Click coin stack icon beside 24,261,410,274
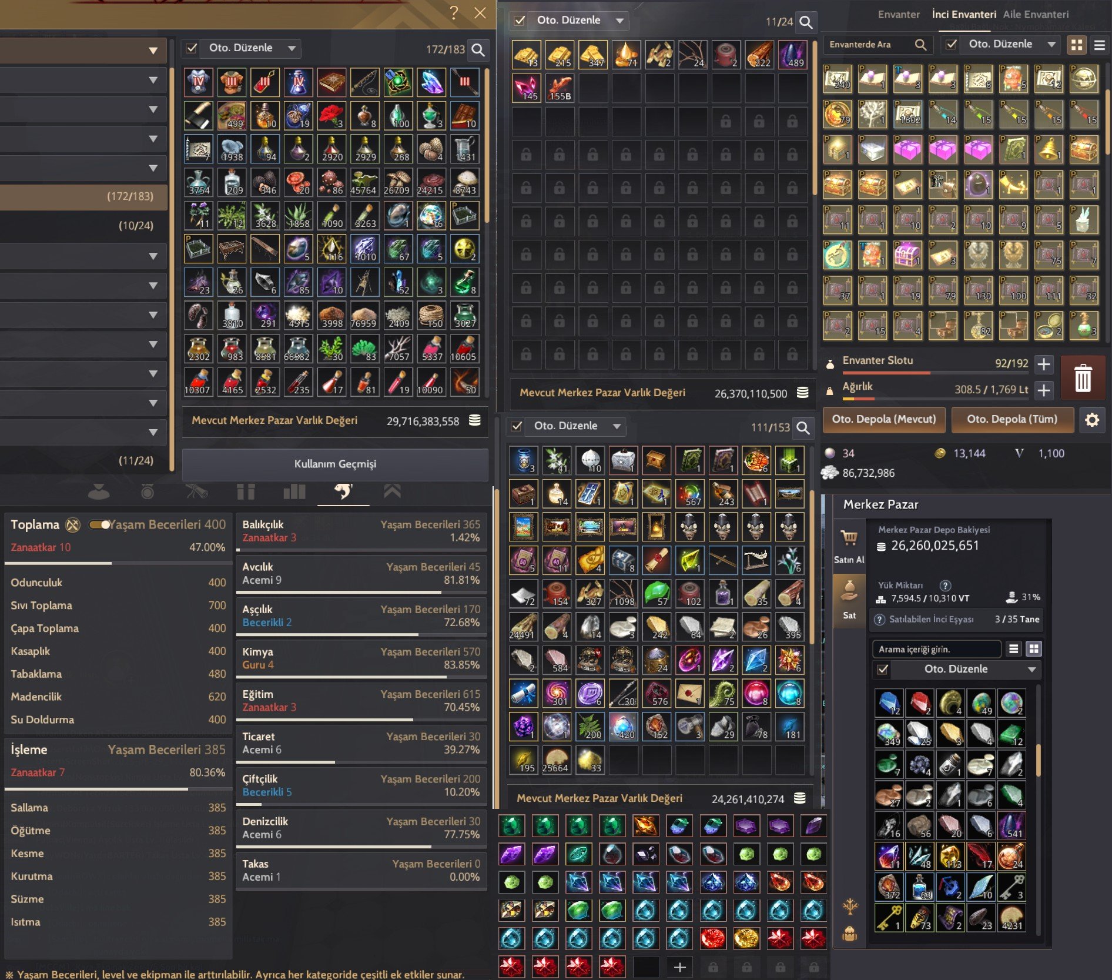1112x980 pixels. tap(799, 798)
